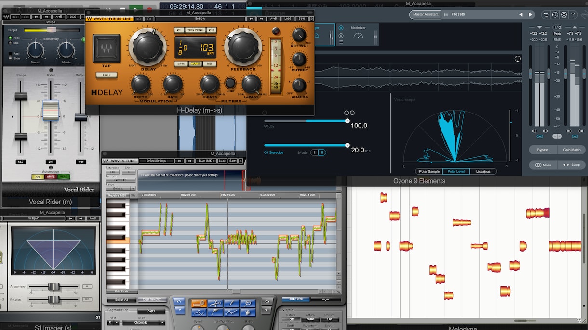Go to next preset arrow in H-Delay
This screenshot has height=330, width=588.
click(261, 19)
